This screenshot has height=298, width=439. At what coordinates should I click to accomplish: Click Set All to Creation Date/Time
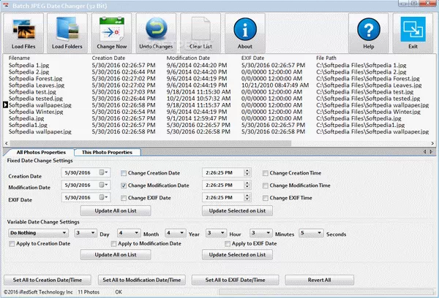(x=48, y=280)
